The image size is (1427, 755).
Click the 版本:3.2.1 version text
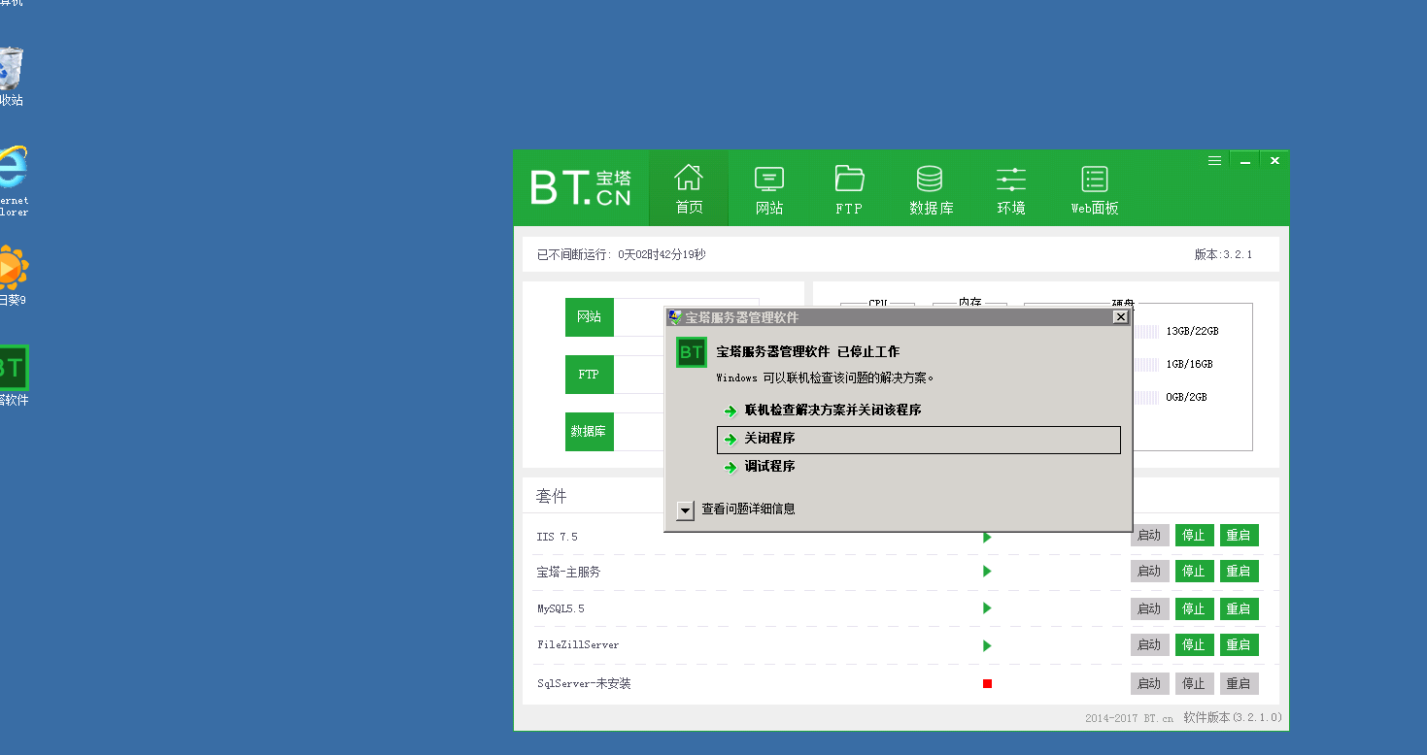(1223, 254)
